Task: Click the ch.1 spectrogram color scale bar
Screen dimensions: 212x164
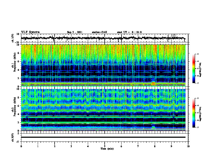Action: [194, 69]
